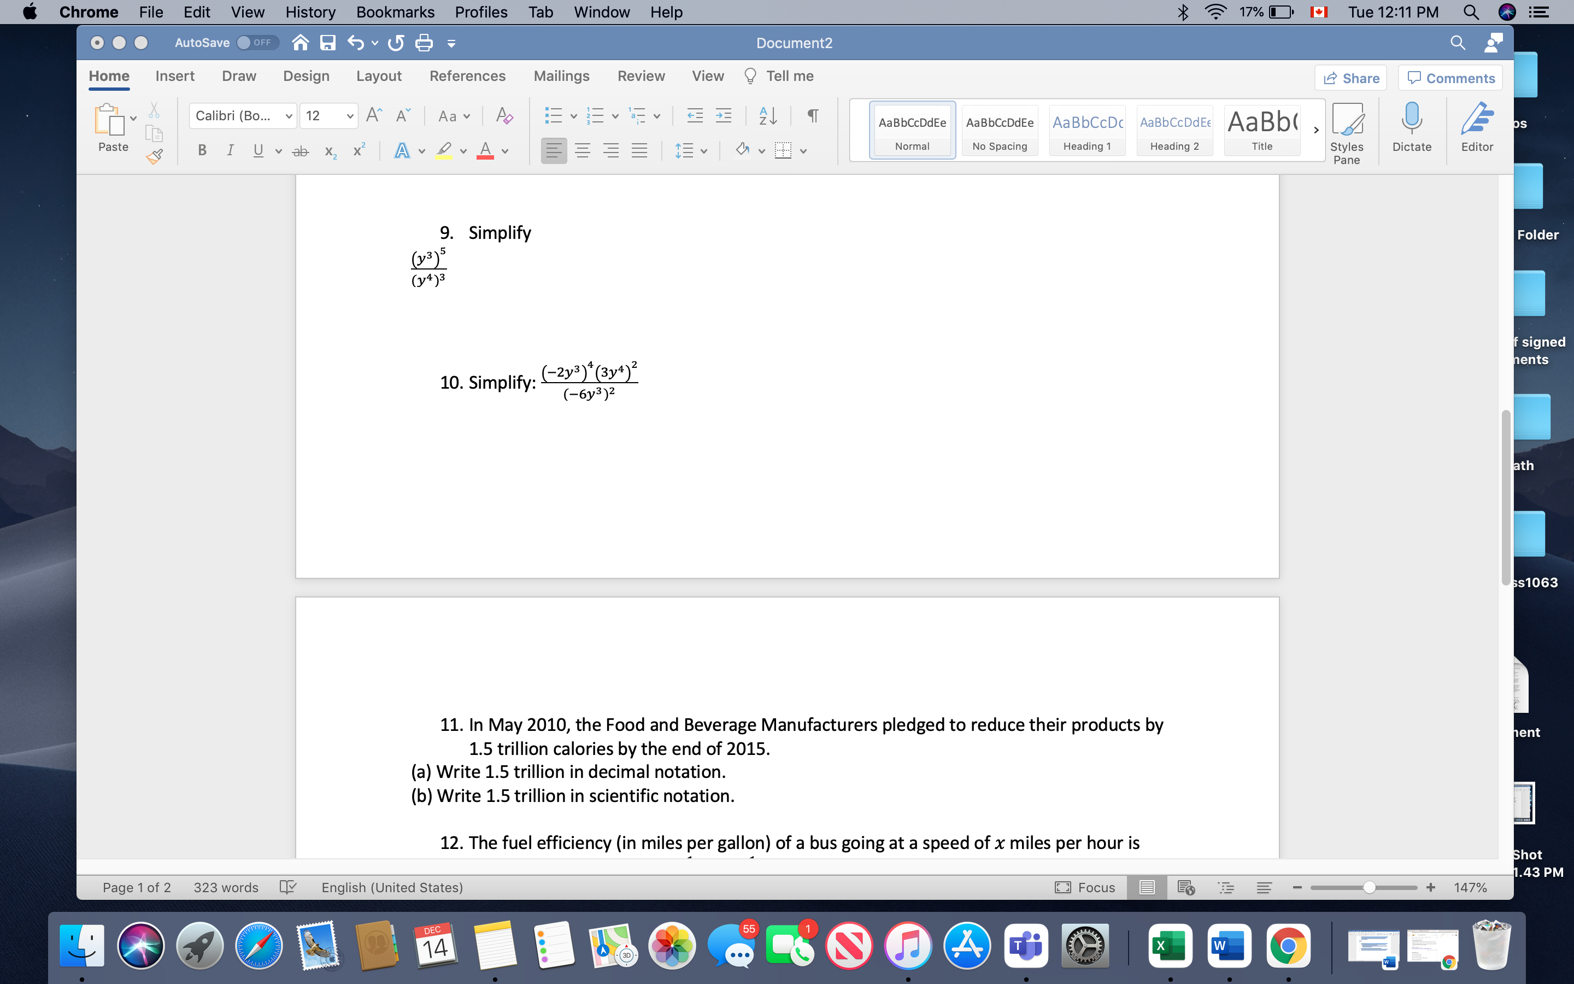1574x984 pixels.
Task: Toggle the AutoSave switch
Action: [x=257, y=43]
